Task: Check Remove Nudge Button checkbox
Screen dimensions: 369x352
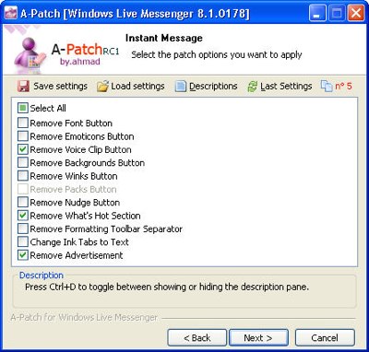Action: click(x=23, y=203)
